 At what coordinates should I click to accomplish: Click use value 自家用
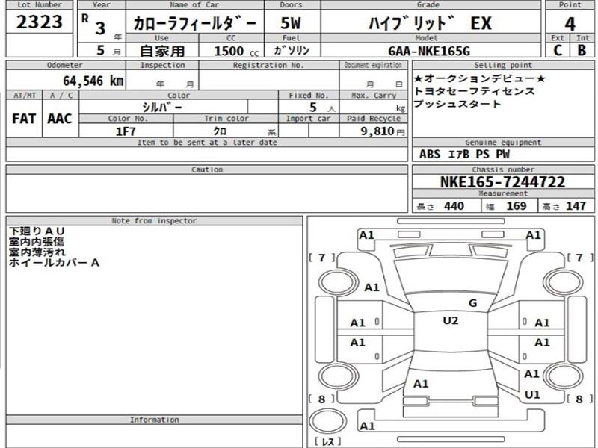pyautogui.click(x=162, y=51)
